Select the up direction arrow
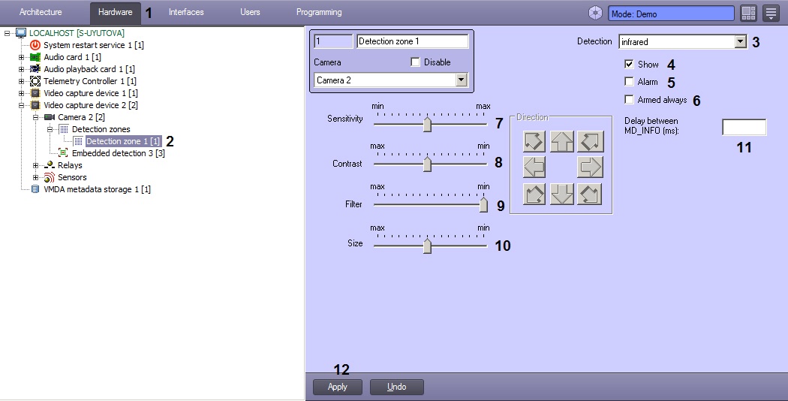Image resolution: width=788 pixels, height=401 pixels. pos(562,141)
